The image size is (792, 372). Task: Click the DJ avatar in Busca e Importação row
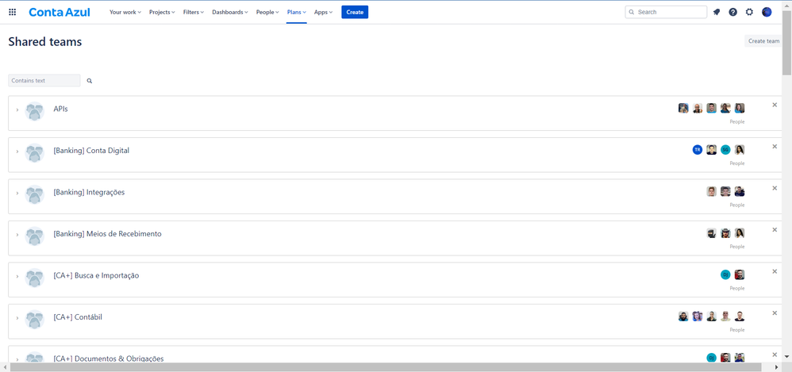pos(726,274)
